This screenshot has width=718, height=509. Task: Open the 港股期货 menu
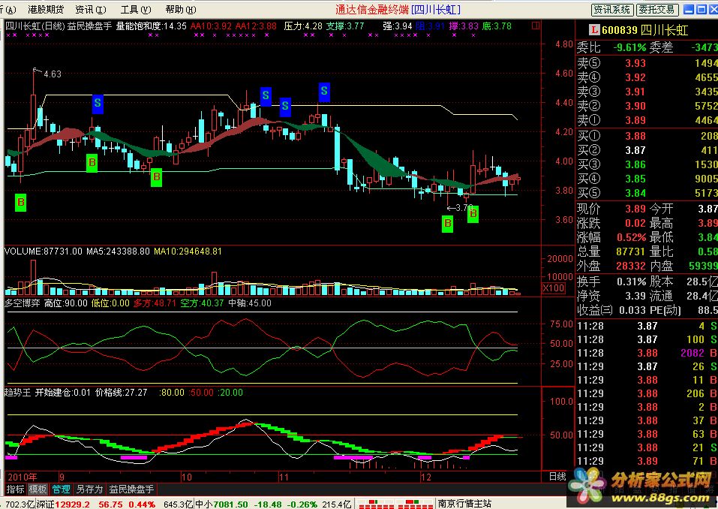[46, 9]
